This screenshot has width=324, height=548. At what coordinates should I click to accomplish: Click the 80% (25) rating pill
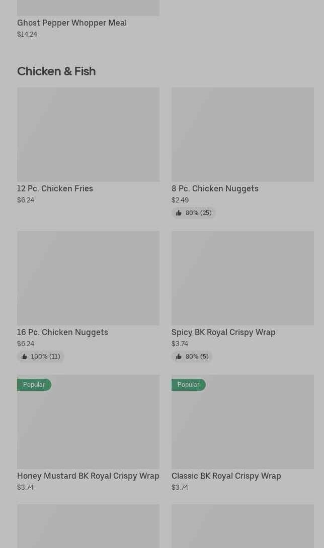194,213
